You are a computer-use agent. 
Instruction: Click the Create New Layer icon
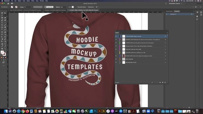click(163, 82)
